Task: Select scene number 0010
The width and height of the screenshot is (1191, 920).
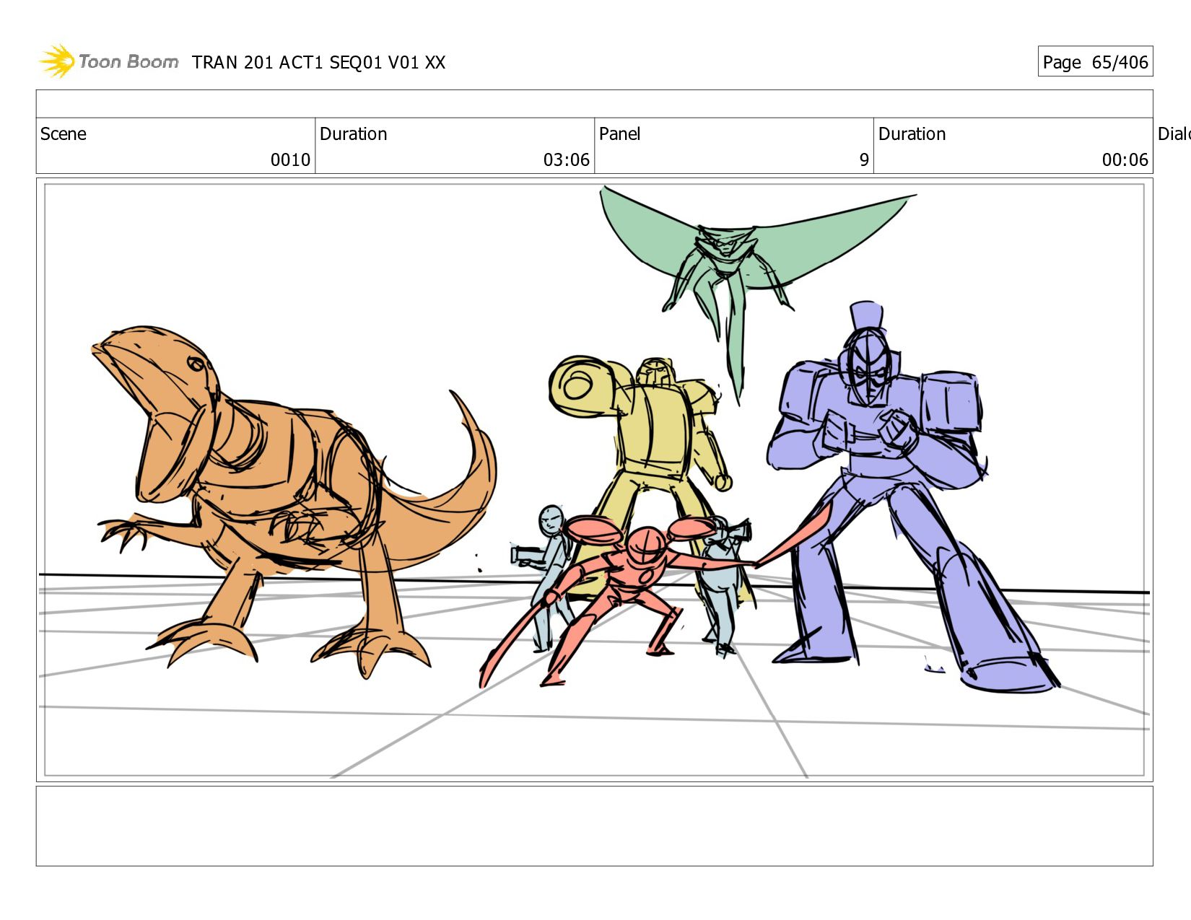Action: tap(290, 160)
